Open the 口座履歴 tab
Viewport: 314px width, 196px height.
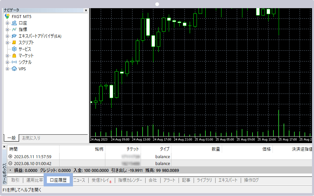58,180
